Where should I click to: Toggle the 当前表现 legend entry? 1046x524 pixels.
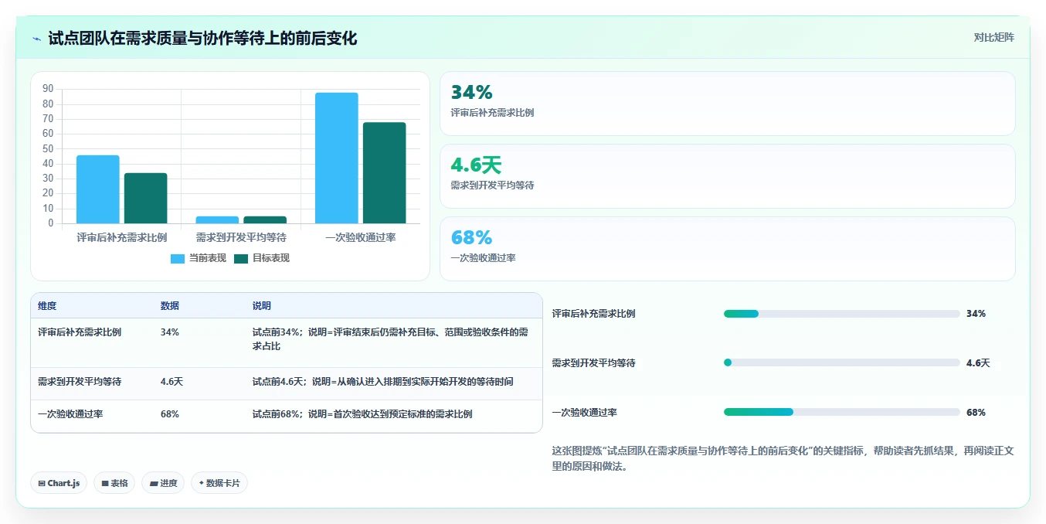tap(199, 258)
